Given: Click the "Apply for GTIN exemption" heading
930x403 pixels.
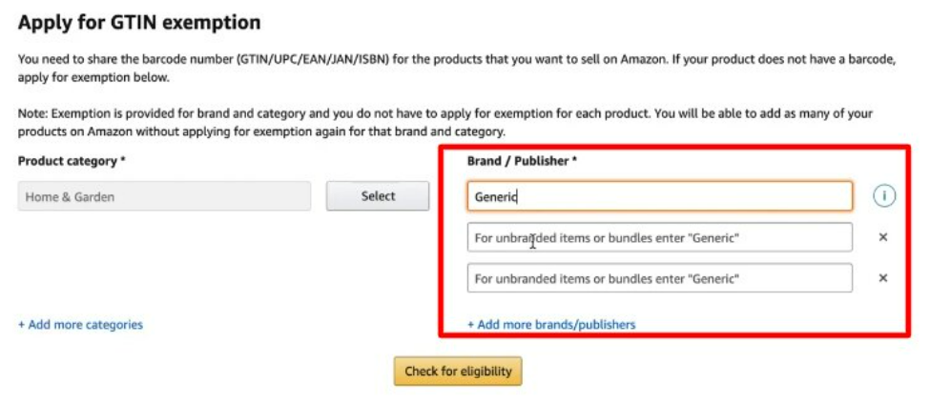Looking at the screenshot, I should click(139, 22).
